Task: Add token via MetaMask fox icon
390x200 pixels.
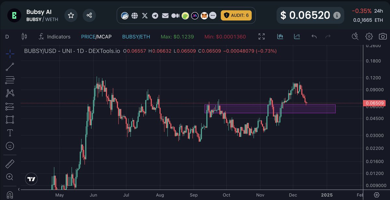Action: [204, 15]
